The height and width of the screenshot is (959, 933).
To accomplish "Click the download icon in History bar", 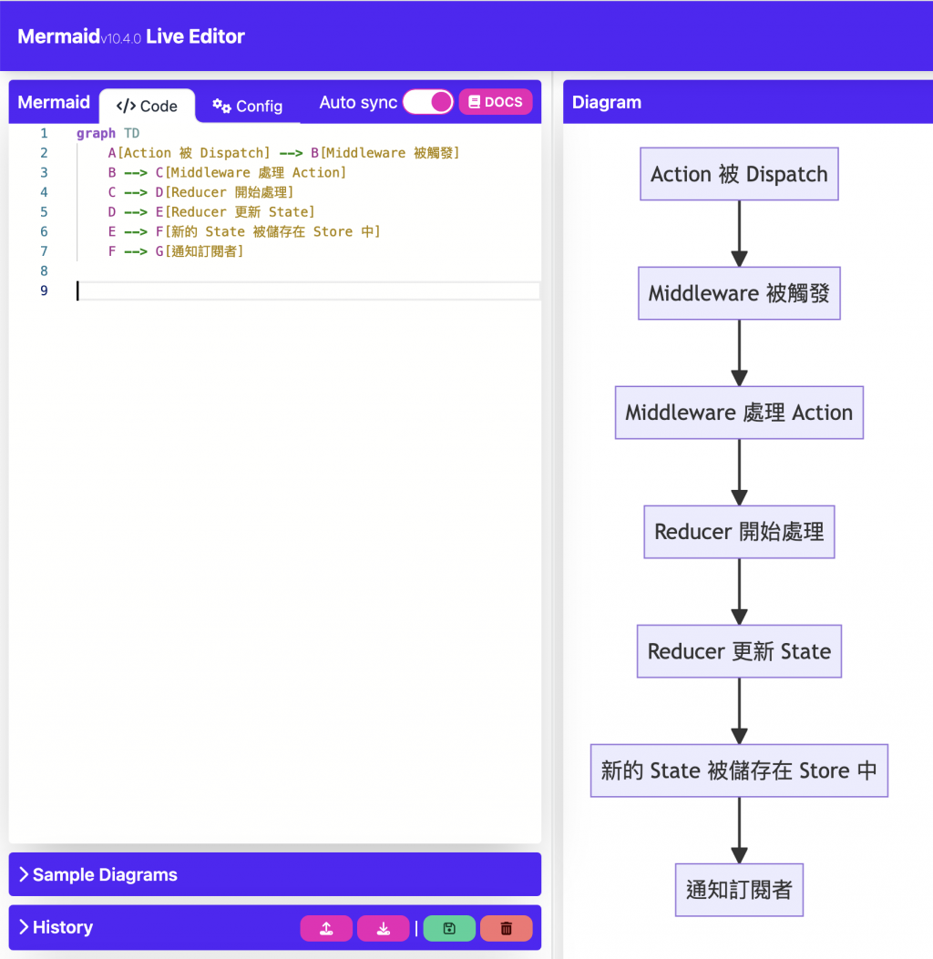I will [x=383, y=928].
